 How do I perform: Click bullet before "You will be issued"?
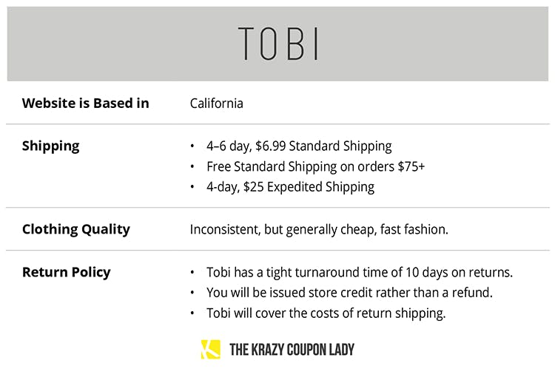coord(193,293)
